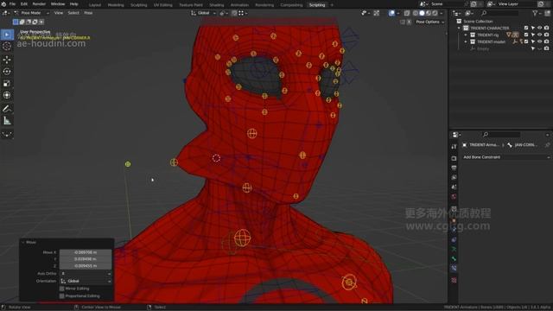The image size is (553, 311).
Task: Toggle X-Ray viewport mode
Action: coord(407,13)
